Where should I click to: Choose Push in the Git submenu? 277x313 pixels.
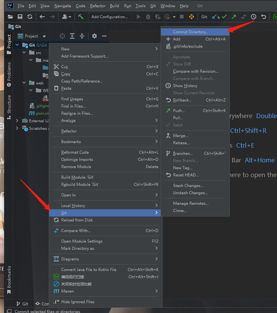pos(195,111)
